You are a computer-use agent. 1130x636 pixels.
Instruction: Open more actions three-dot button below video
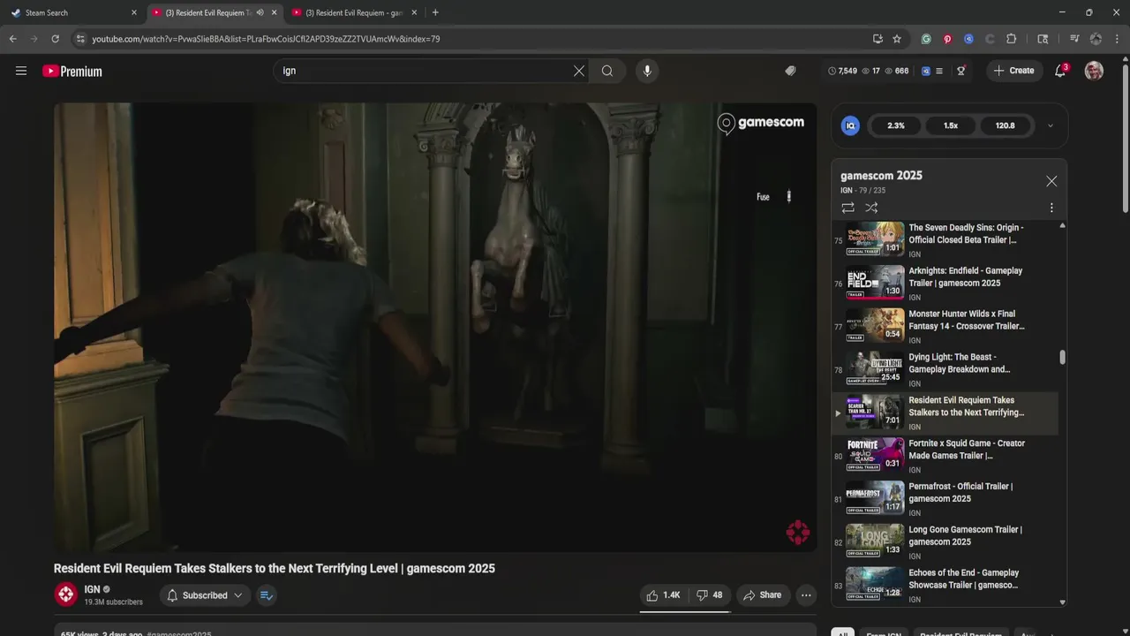806,595
